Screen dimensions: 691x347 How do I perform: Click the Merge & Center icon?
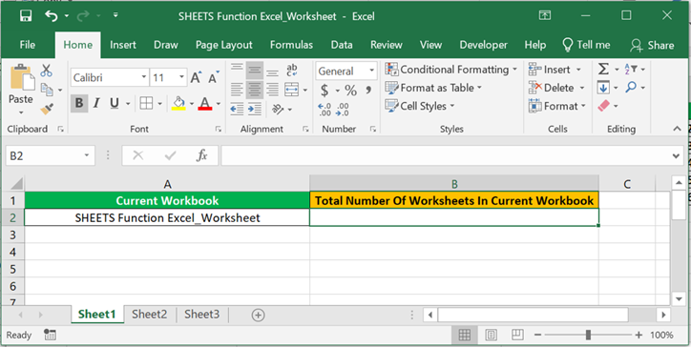pyautogui.click(x=292, y=90)
